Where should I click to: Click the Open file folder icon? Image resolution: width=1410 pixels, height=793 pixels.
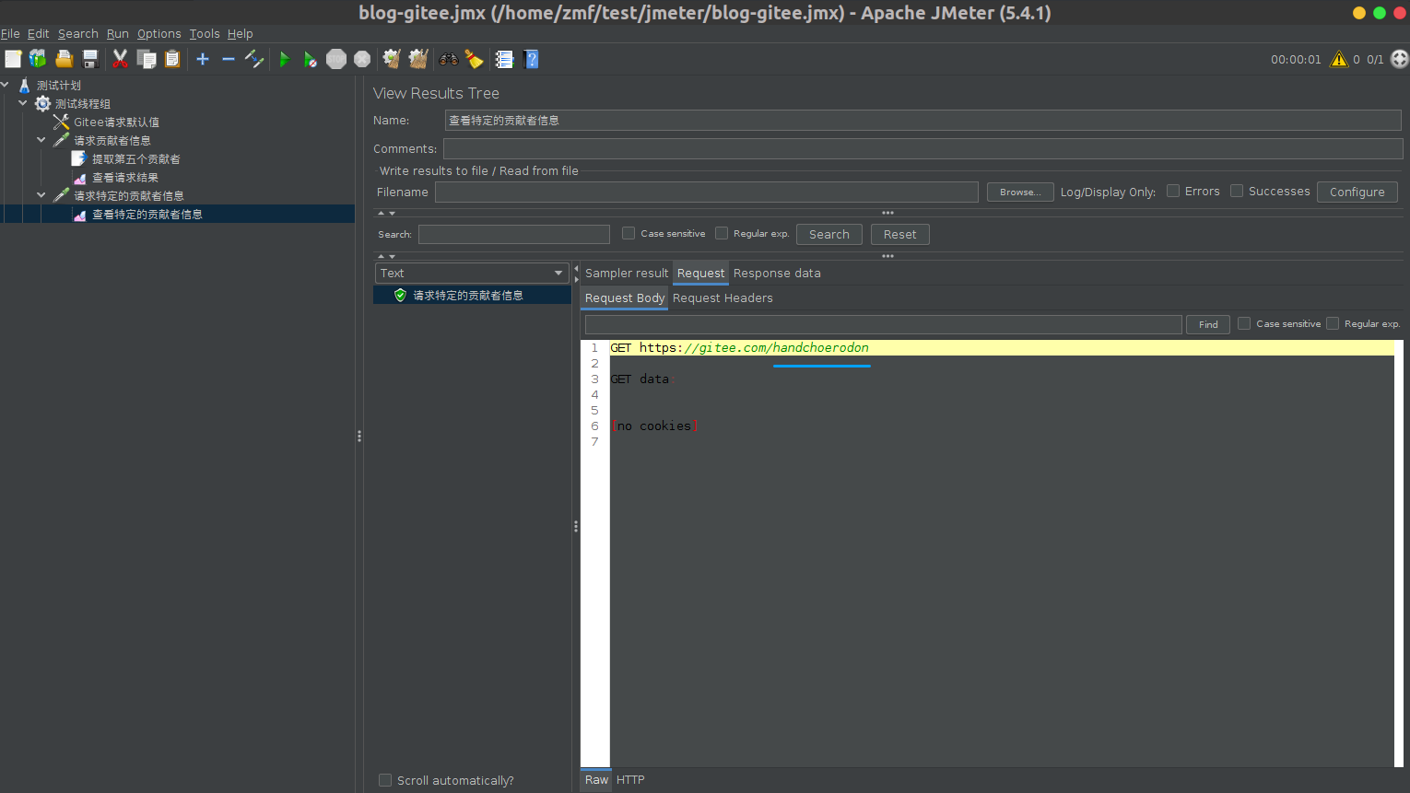(64, 59)
